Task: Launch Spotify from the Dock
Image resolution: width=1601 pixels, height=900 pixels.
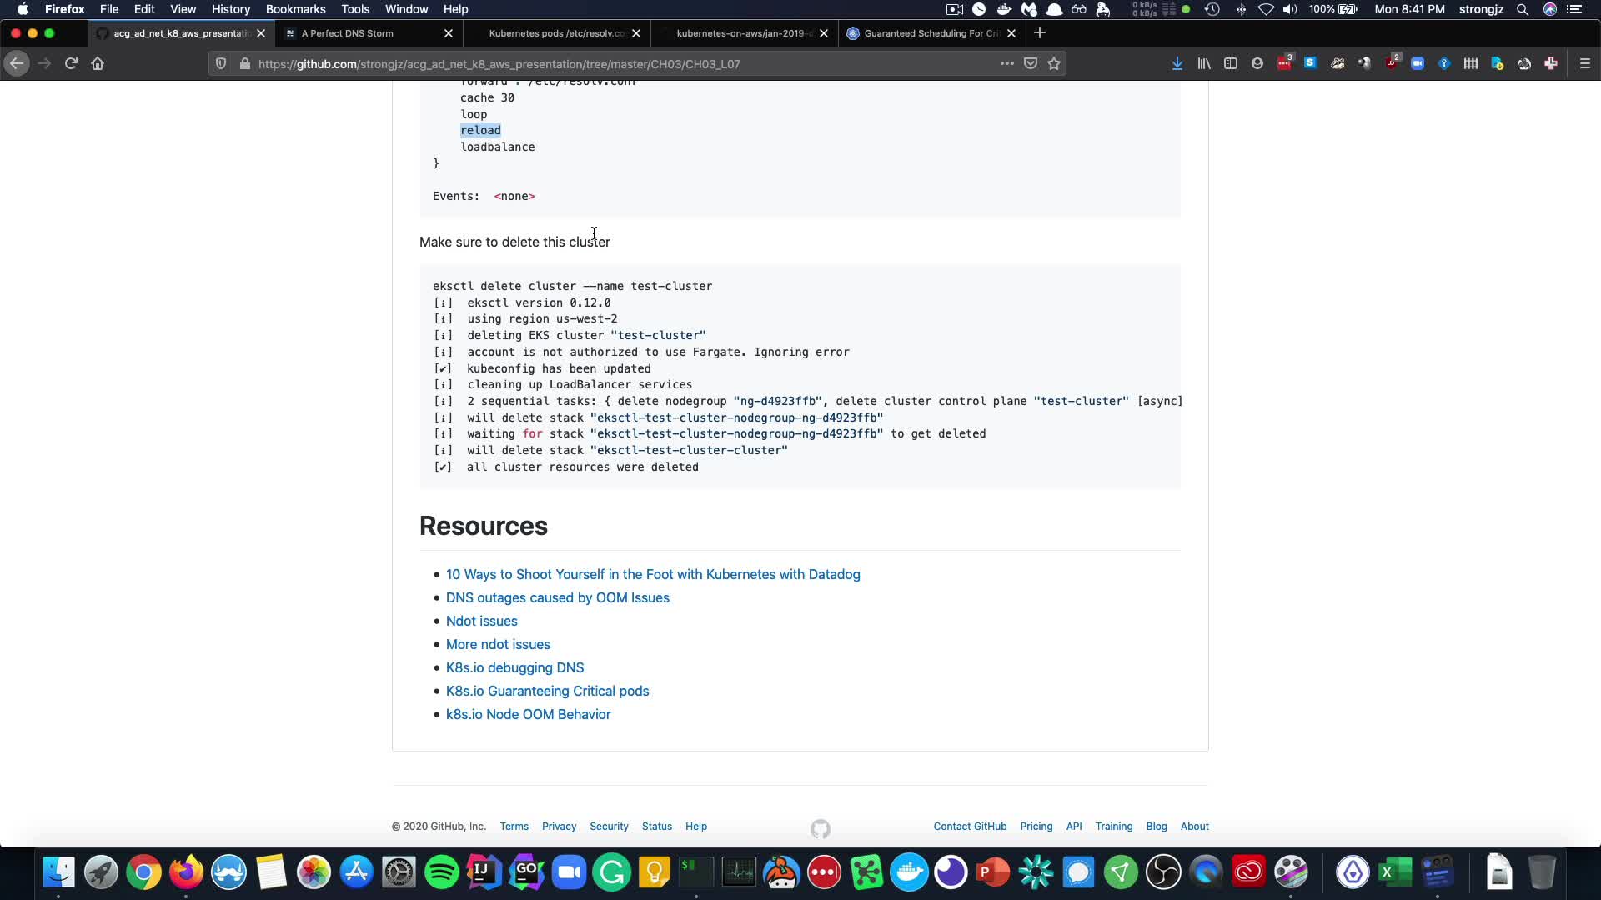Action: tap(441, 872)
